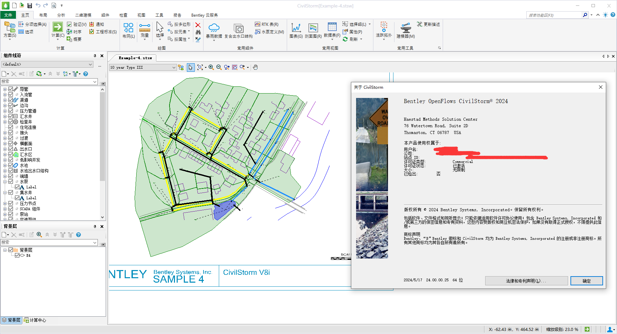Click the 法律和专利声明(L)... button
Image resolution: width=617 pixels, height=334 pixels.
click(526, 281)
